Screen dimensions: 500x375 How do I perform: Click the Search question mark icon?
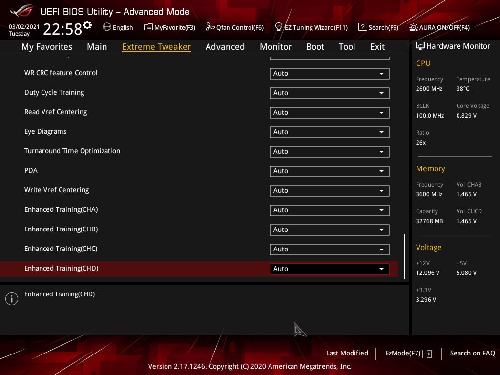coord(363,27)
